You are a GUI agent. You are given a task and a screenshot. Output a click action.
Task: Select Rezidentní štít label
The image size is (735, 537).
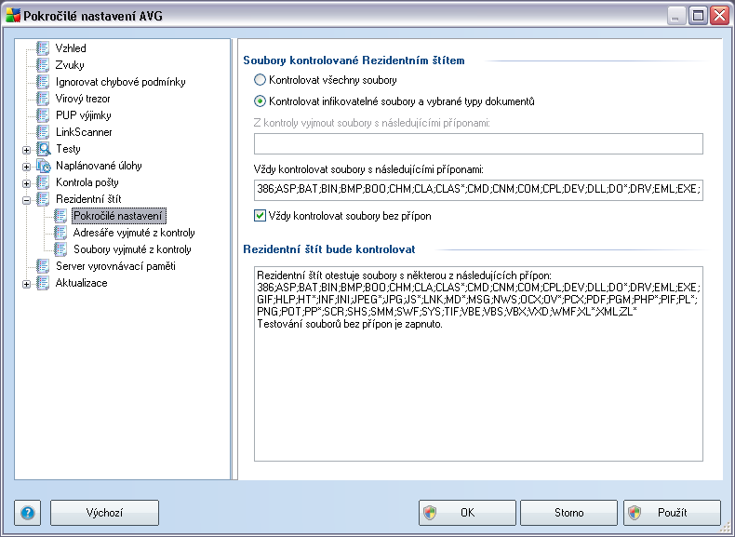(88, 199)
